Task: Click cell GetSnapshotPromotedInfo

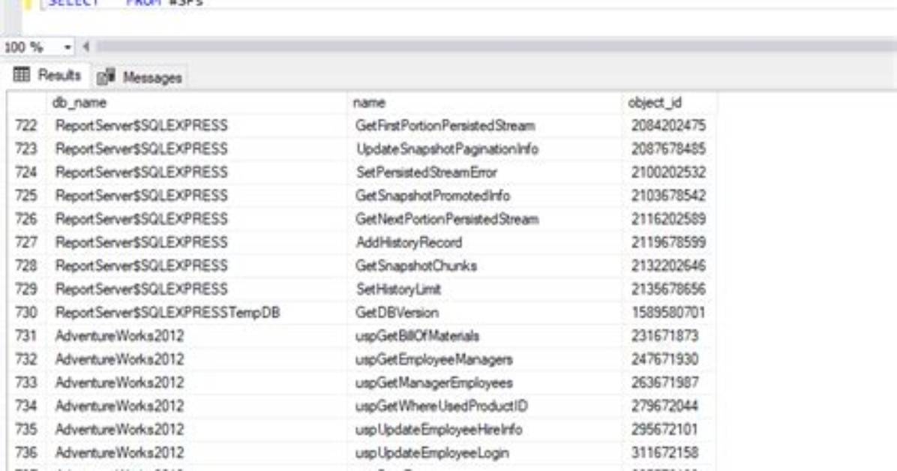Action: click(x=484, y=196)
